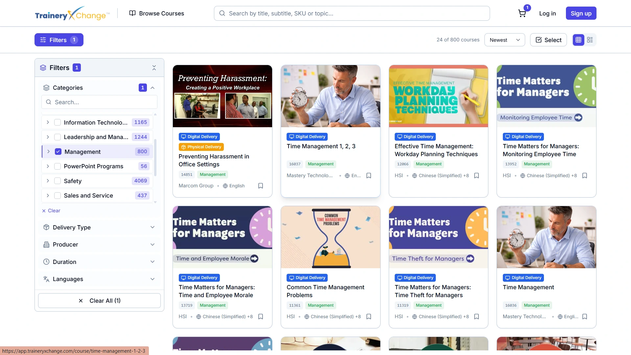Image resolution: width=631 pixels, height=355 pixels.
Task: Bookmark Time and Employee Morale course
Action: pyautogui.click(x=261, y=317)
